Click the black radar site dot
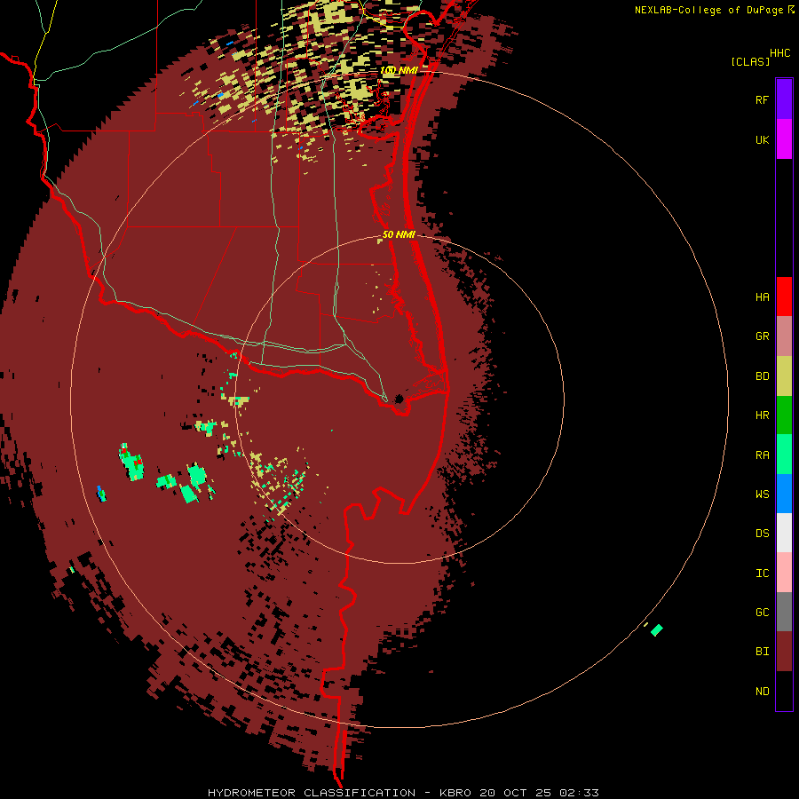Image resolution: width=799 pixels, height=799 pixels. tap(399, 399)
